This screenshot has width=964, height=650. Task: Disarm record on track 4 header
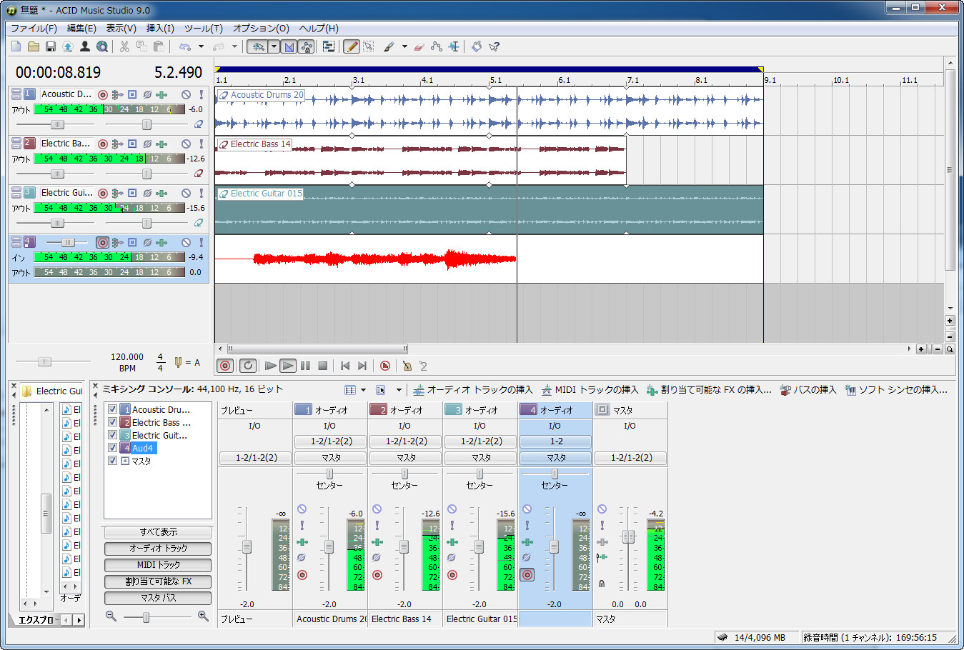103,242
